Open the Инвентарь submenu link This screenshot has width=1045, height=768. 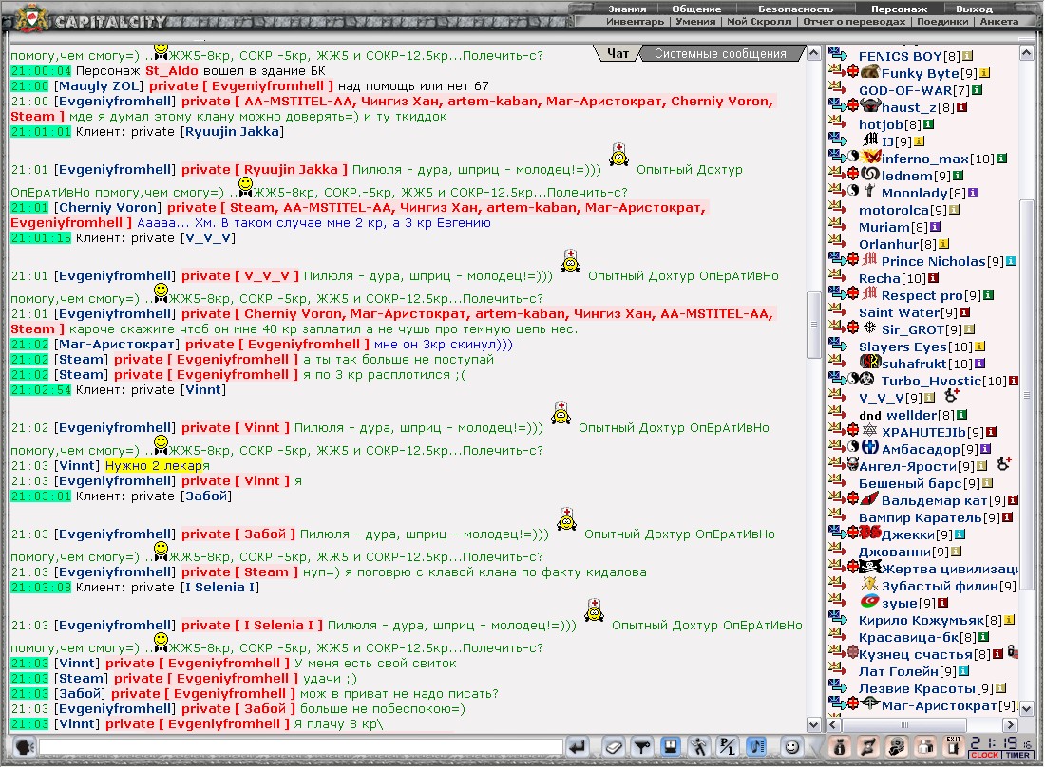coord(635,21)
